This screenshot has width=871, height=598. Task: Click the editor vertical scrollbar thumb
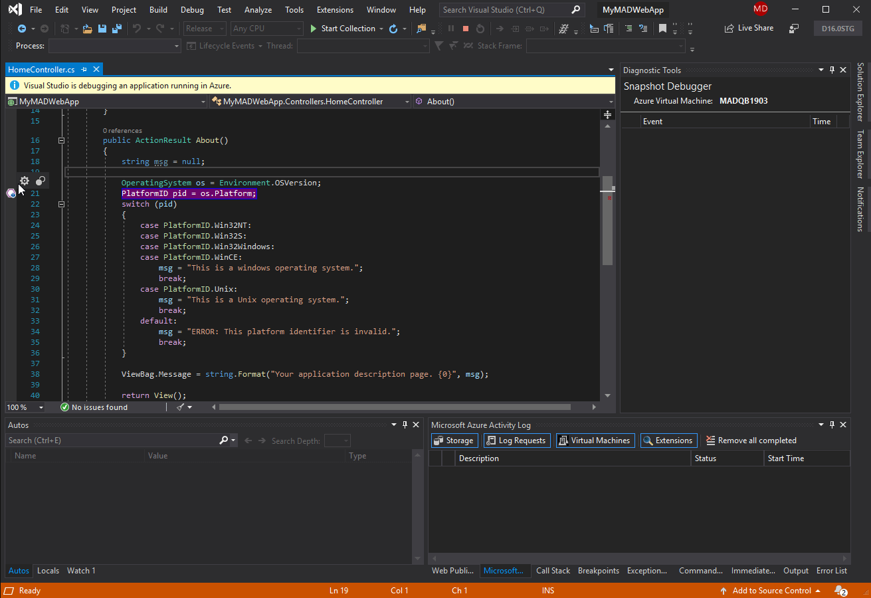[x=607, y=221]
